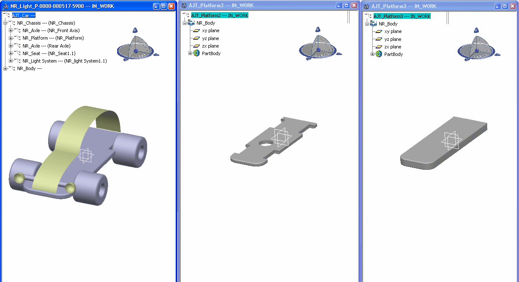Collapse NR_Body in the AJT_Platform3 tree

point(367,24)
